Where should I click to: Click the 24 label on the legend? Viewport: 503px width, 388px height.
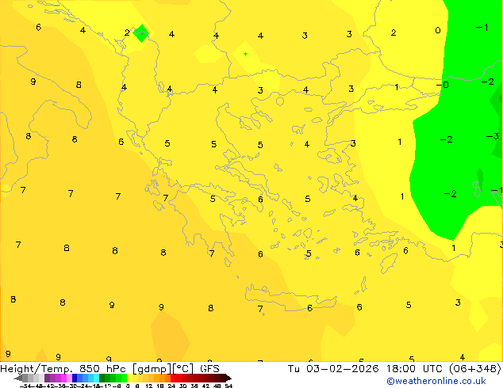click(171, 386)
